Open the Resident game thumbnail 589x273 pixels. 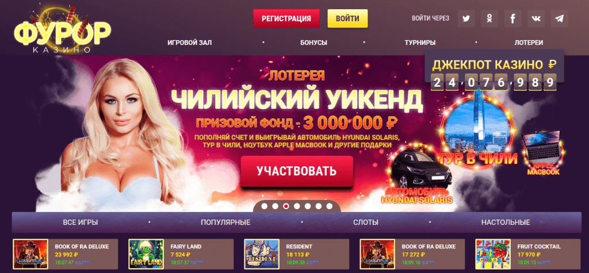pos(262,254)
